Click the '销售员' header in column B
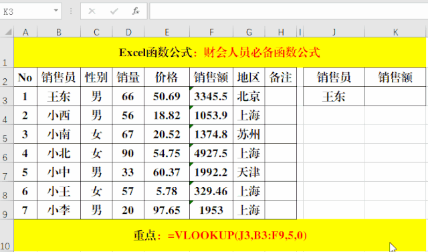 click(59, 77)
